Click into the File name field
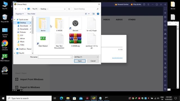180x101 pixels. point(54,57)
